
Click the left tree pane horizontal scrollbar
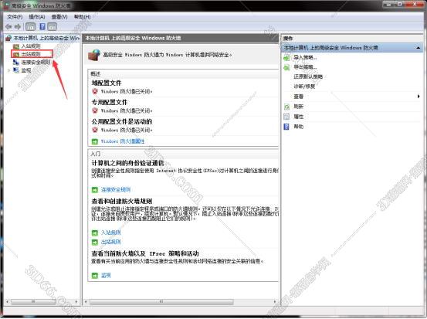32,302
